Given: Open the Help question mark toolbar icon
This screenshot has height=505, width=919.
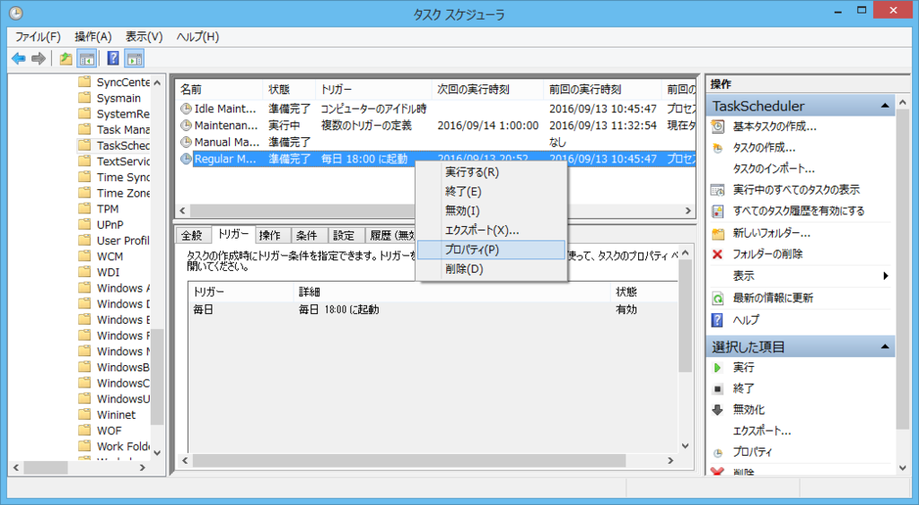Looking at the screenshot, I should click(x=113, y=58).
